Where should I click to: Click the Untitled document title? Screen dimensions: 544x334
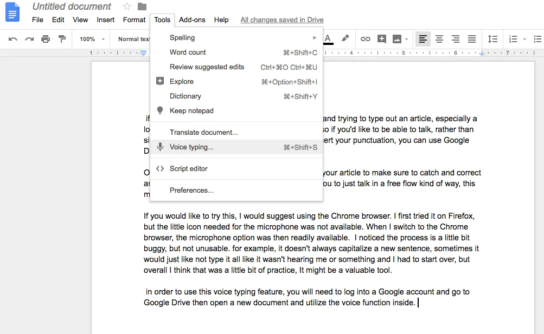click(x=72, y=6)
